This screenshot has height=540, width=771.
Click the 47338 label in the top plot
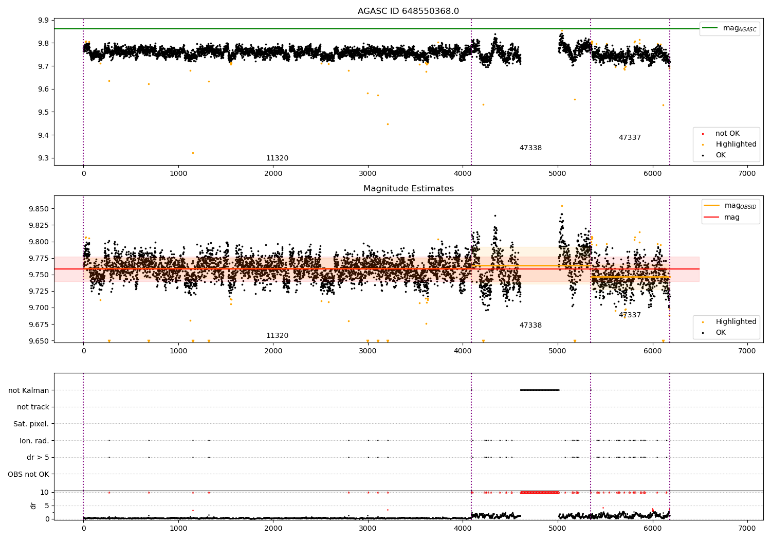pos(530,148)
